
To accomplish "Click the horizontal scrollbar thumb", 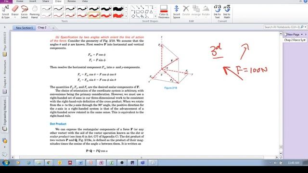I will click(x=141, y=157).
